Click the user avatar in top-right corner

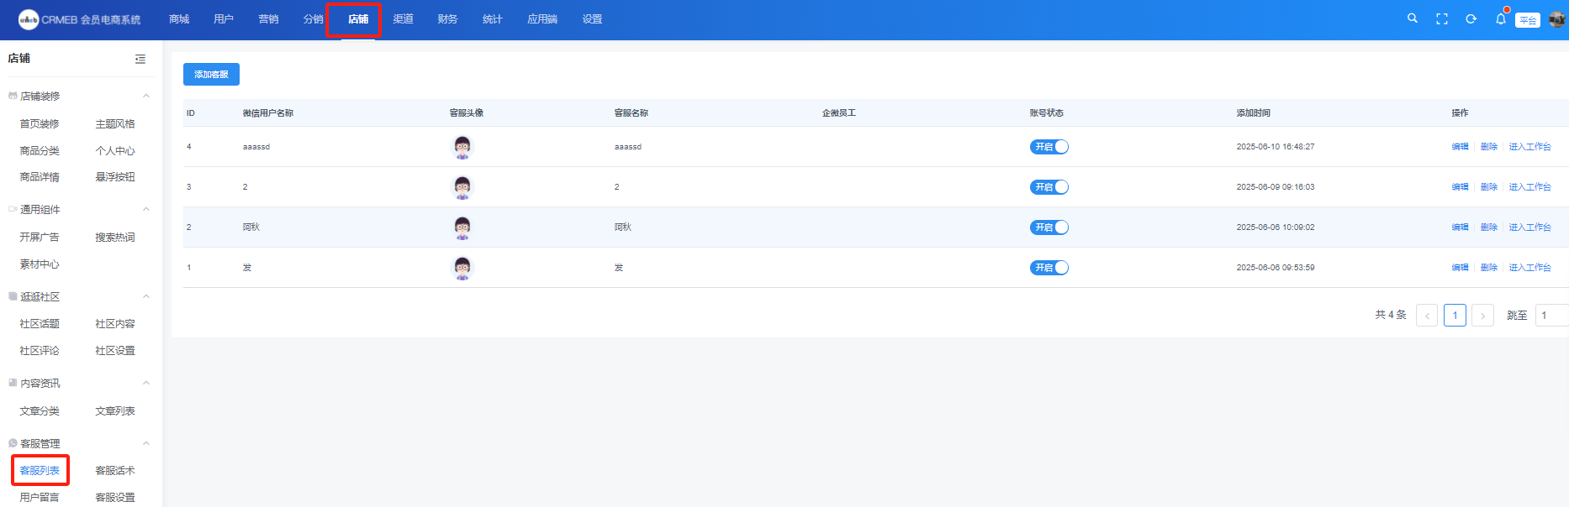click(1556, 19)
